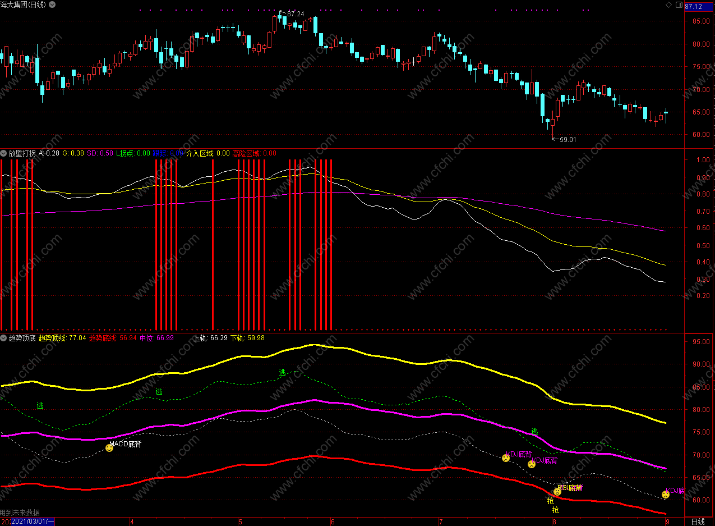Expand the 趋势顶底 indicator menu arrow

pos(3,338)
